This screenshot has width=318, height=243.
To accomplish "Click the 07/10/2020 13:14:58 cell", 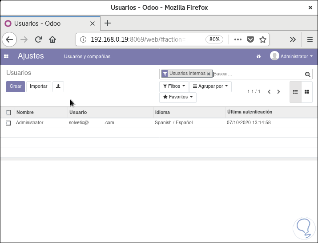I will tap(249, 123).
